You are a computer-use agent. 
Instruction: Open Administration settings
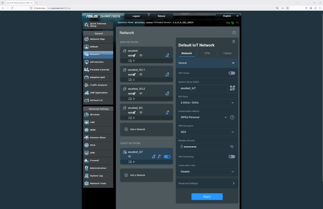(x=98, y=168)
